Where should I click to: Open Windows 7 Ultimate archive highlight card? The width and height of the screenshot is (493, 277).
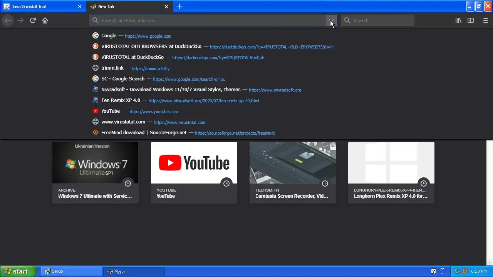[96, 173]
